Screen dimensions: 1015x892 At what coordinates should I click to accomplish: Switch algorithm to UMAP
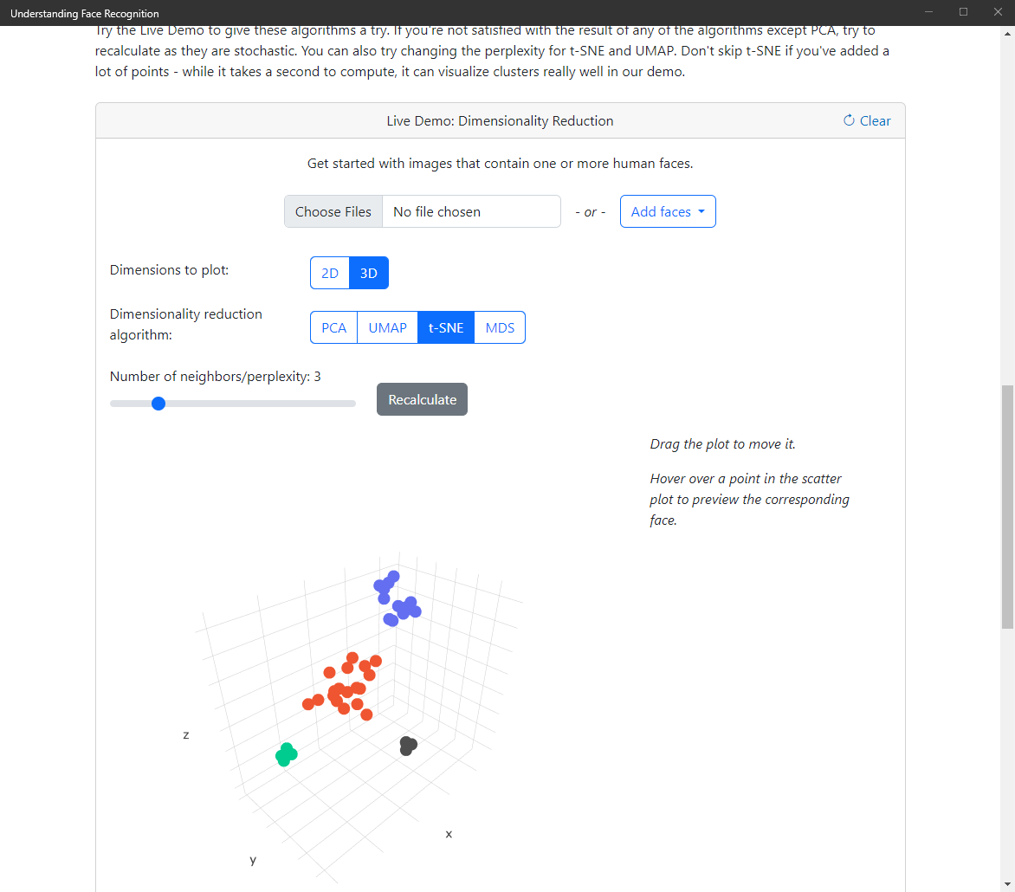click(388, 327)
